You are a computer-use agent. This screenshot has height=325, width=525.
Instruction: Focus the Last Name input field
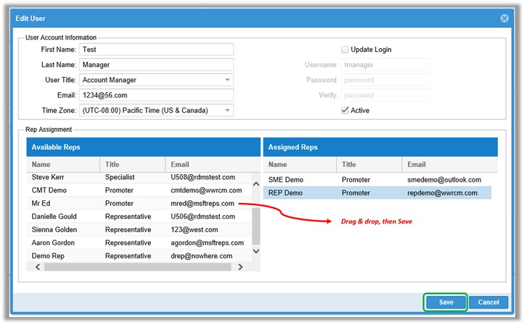coord(155,65)
